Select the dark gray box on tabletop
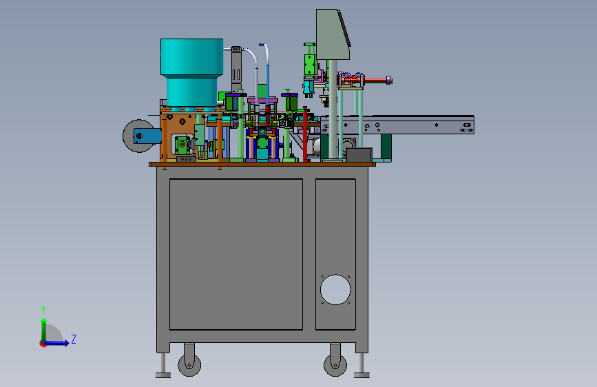 pyautogui.click(x=359, y=155)
